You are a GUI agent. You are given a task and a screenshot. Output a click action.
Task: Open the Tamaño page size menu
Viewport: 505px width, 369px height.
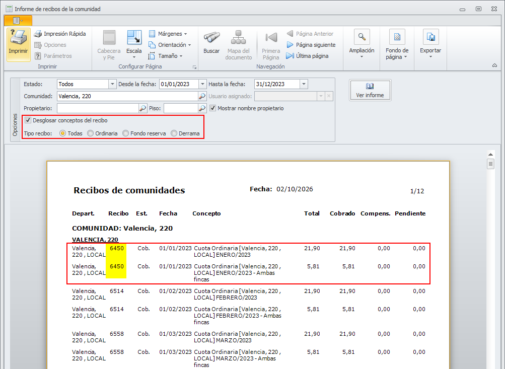pos(166,56)
